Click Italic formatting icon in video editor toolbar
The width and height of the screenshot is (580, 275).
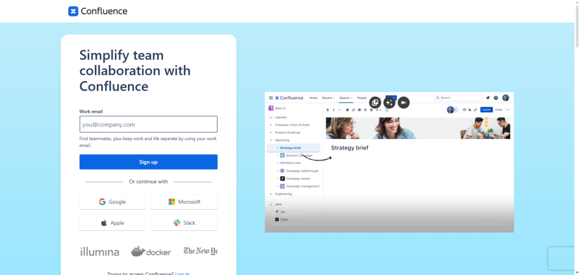[x=334, y=110]
